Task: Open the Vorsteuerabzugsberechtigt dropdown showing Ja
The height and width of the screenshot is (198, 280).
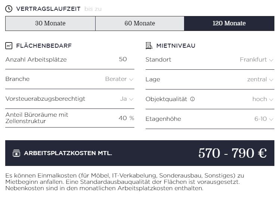Action: pyautogui.click(x=127, y=99)
